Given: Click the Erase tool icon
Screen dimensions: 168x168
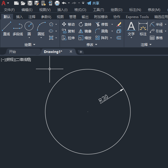Looking at the screenshot, I should pyautogui.click(x=119, y=24).
